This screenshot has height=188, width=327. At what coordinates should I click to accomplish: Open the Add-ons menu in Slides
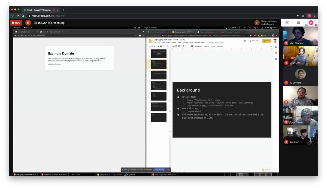point(197,43)
